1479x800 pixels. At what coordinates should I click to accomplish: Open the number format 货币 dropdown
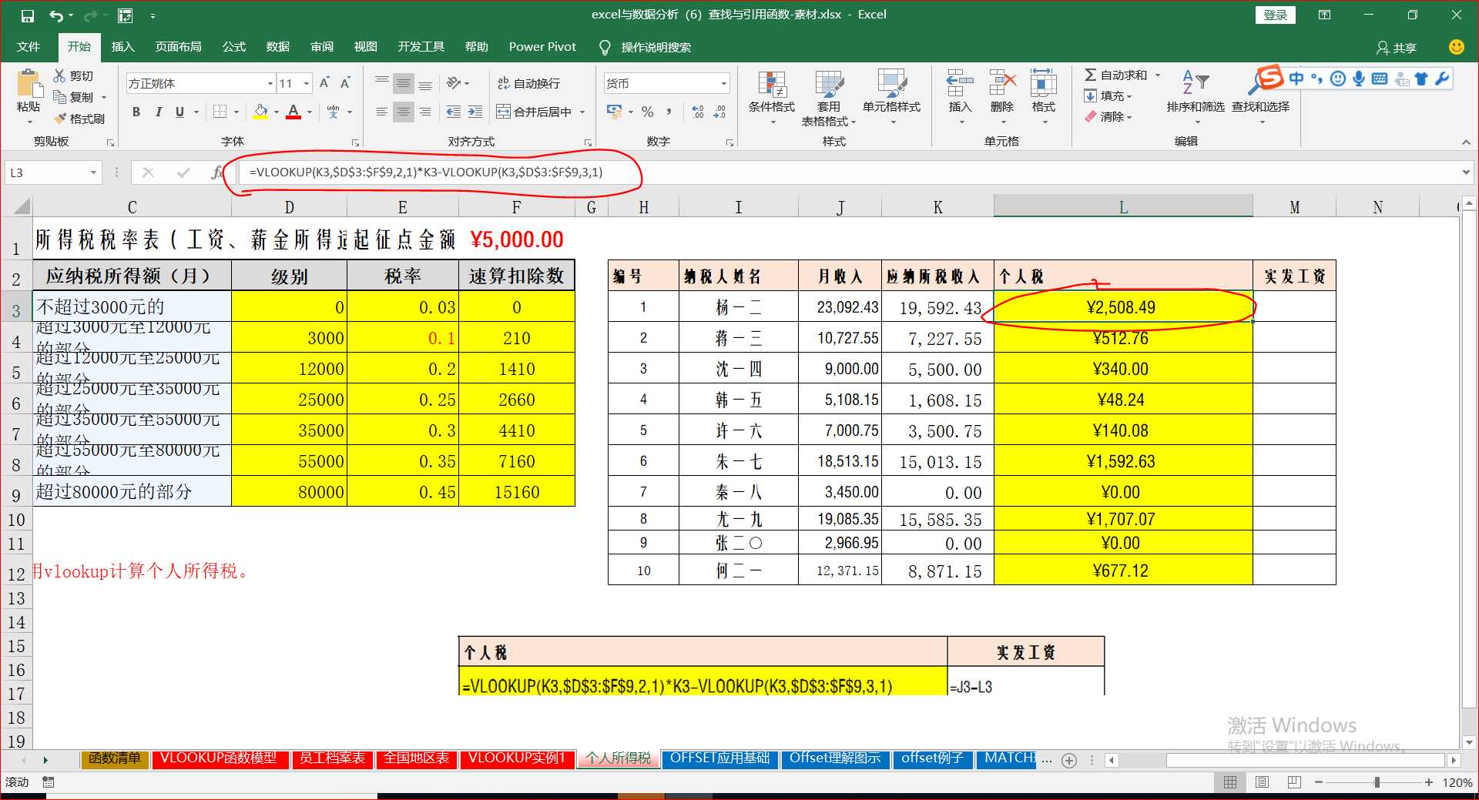tap(724, 83)
